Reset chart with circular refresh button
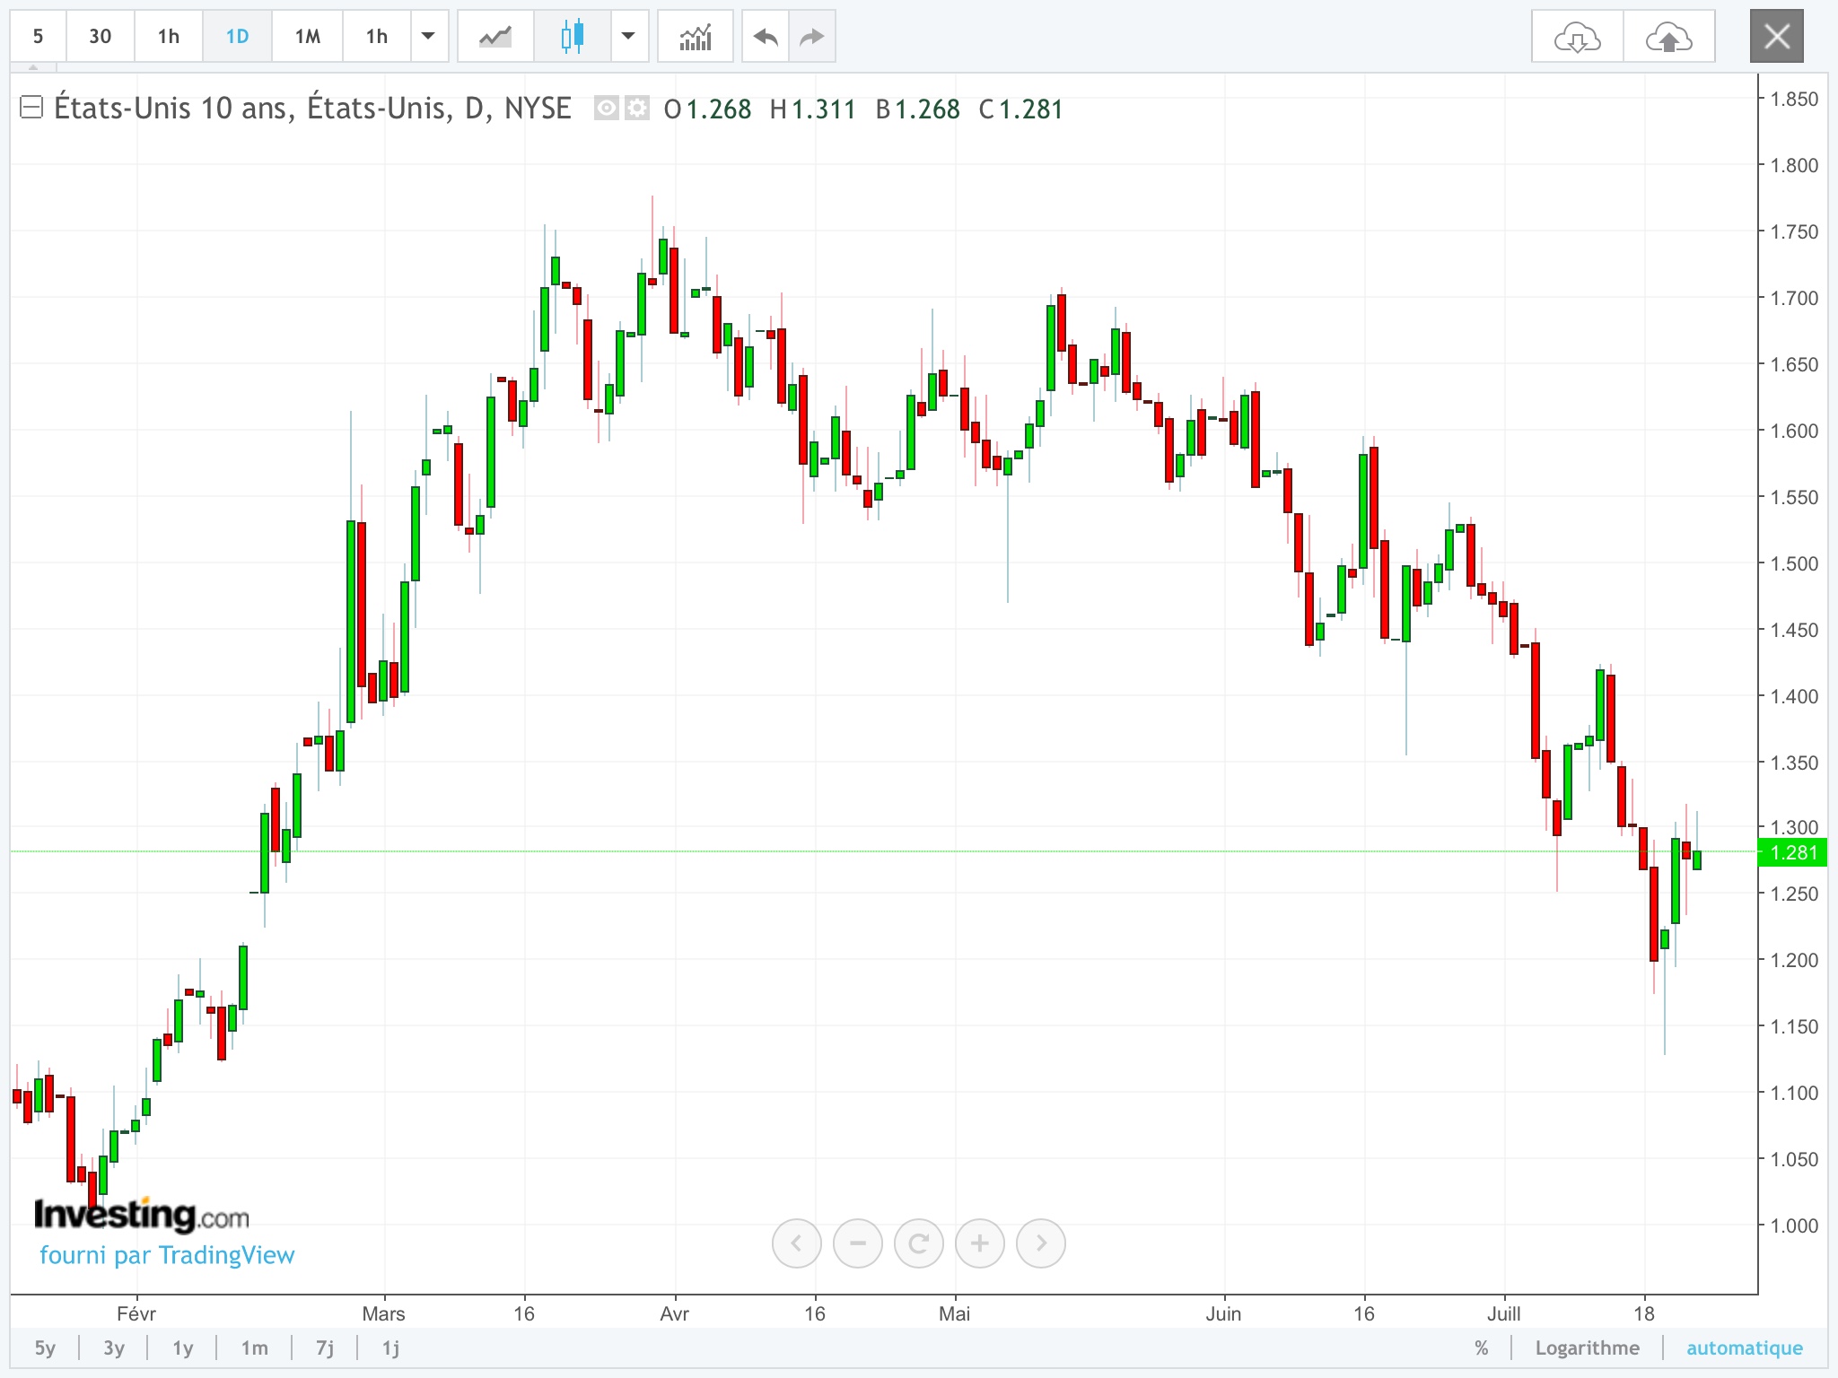 [x=918, y=1243]
